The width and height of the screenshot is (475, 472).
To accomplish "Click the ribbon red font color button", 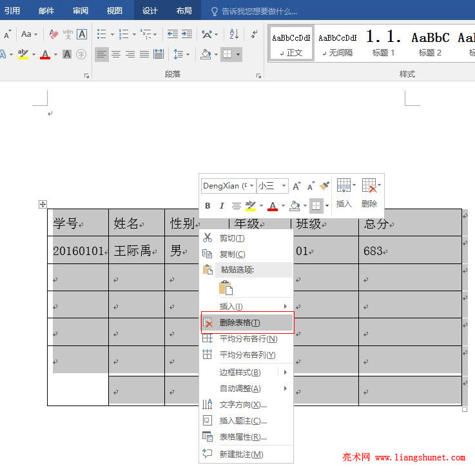I will (45, 54).
